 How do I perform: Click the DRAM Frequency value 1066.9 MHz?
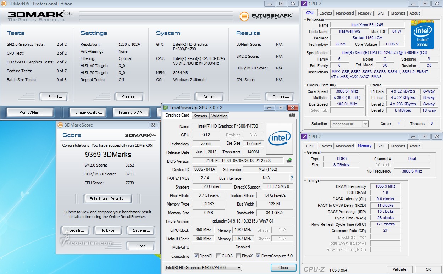click(x=385, y=186)
